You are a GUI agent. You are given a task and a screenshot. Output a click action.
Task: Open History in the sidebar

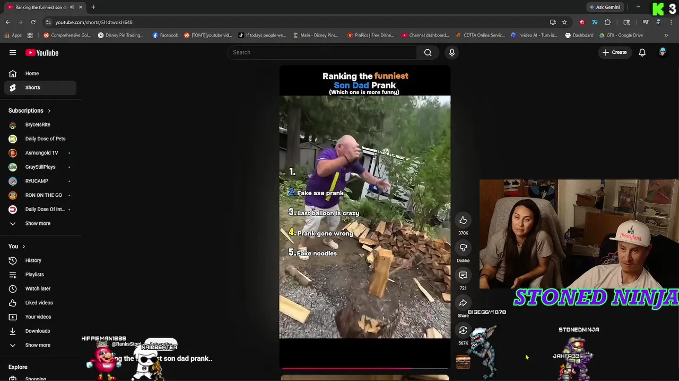pos(40,260)
